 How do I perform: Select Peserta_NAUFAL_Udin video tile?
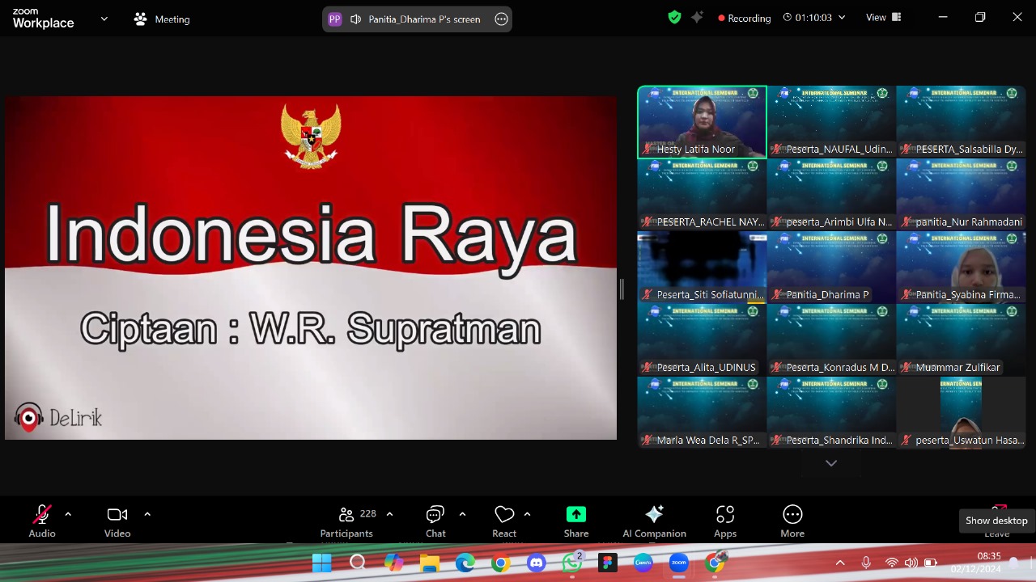click(x=831, y=122)
